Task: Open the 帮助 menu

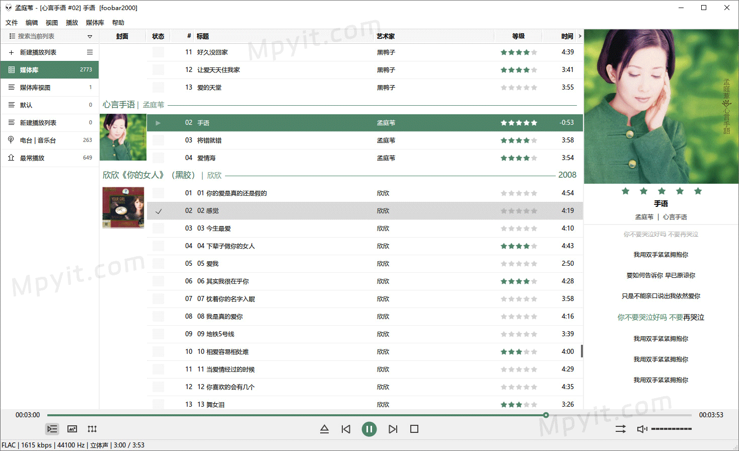Action: click(118, 23)
